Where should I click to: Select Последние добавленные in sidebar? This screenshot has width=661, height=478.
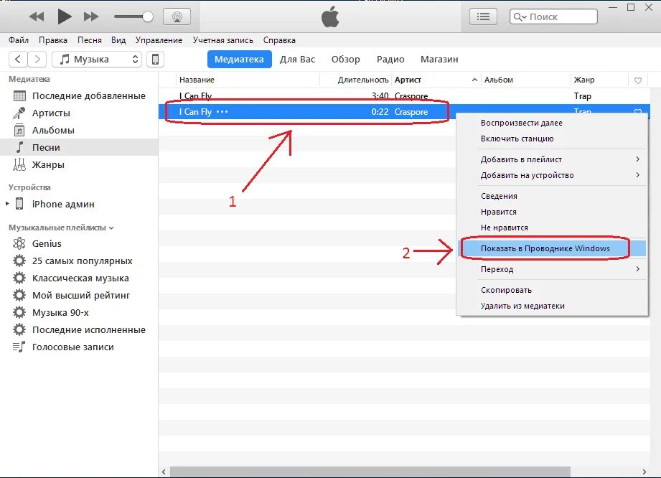coord(79,95)
